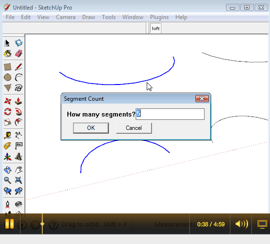
Task: Click the video progress marker
Action: click(42, 224)
